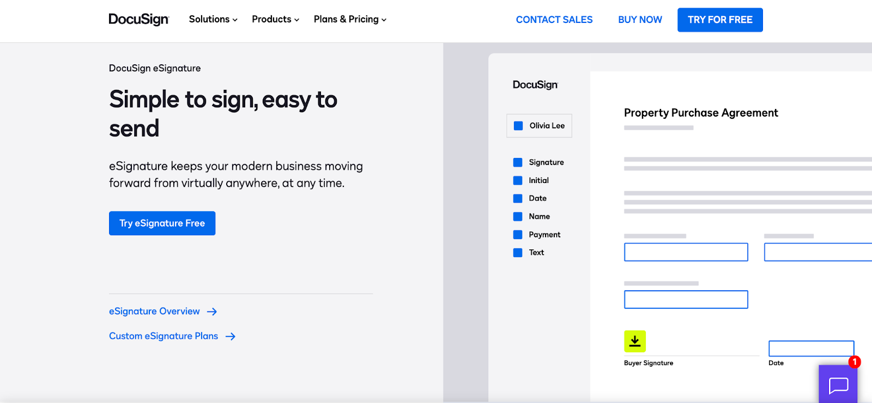This screenshot has width=872, height=403.
Task: Click the first input field in agreement
Action: click(686, 252)
